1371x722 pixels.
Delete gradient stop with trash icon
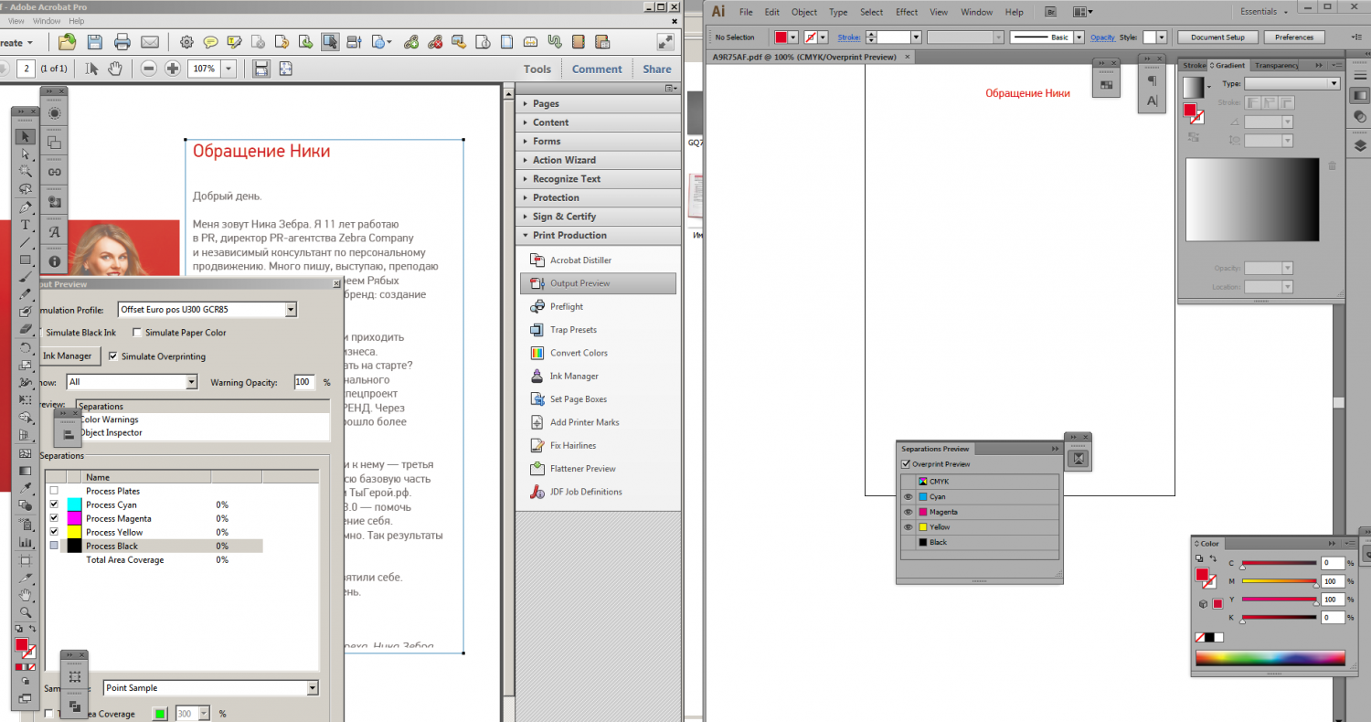1332,165
